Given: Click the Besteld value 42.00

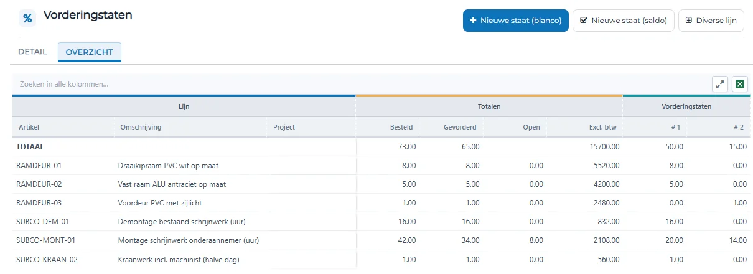Looking at the screenshot, I should coord(406,240).
